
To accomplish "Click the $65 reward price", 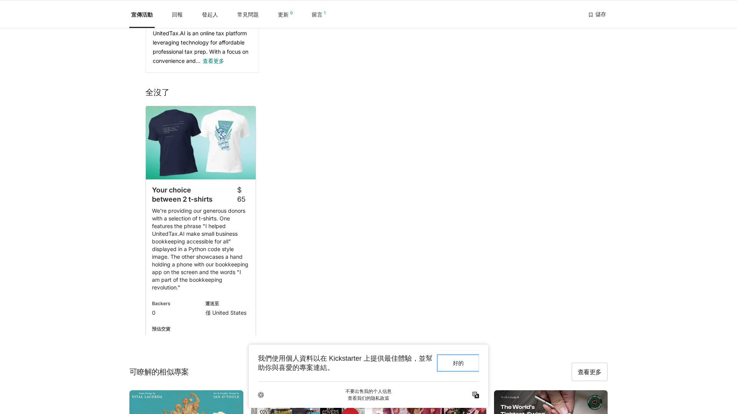I will [241, 195].
